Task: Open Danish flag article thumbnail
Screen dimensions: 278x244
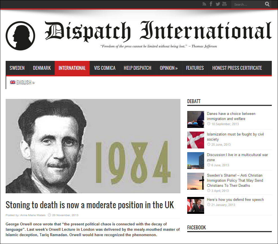Action: 196,140
